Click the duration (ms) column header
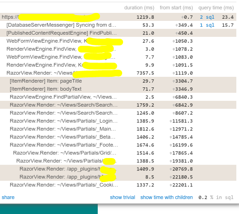 [x=139, y=8]
